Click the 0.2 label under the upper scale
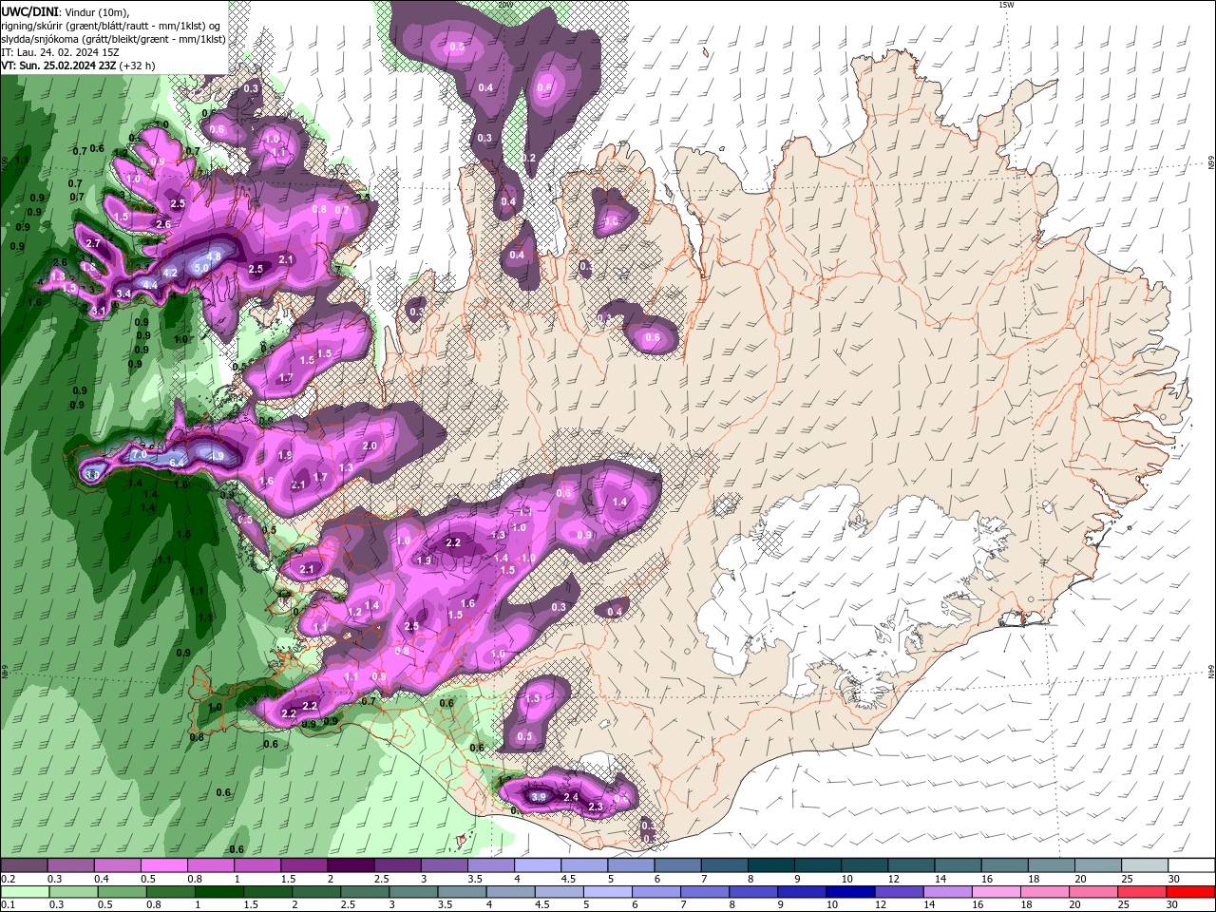Screen dimensions: 1216x912 [x=8, y=879]
